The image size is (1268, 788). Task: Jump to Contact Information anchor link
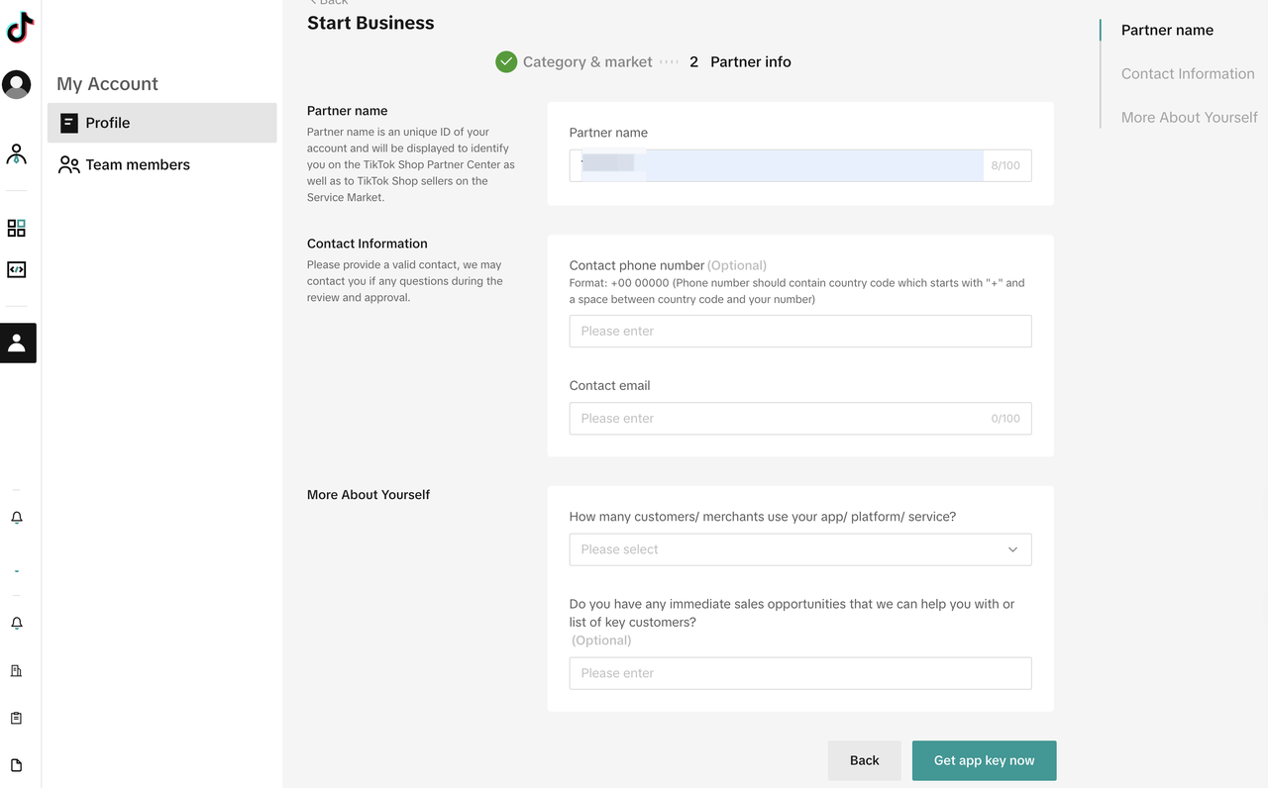click(x=1188, y=73)
